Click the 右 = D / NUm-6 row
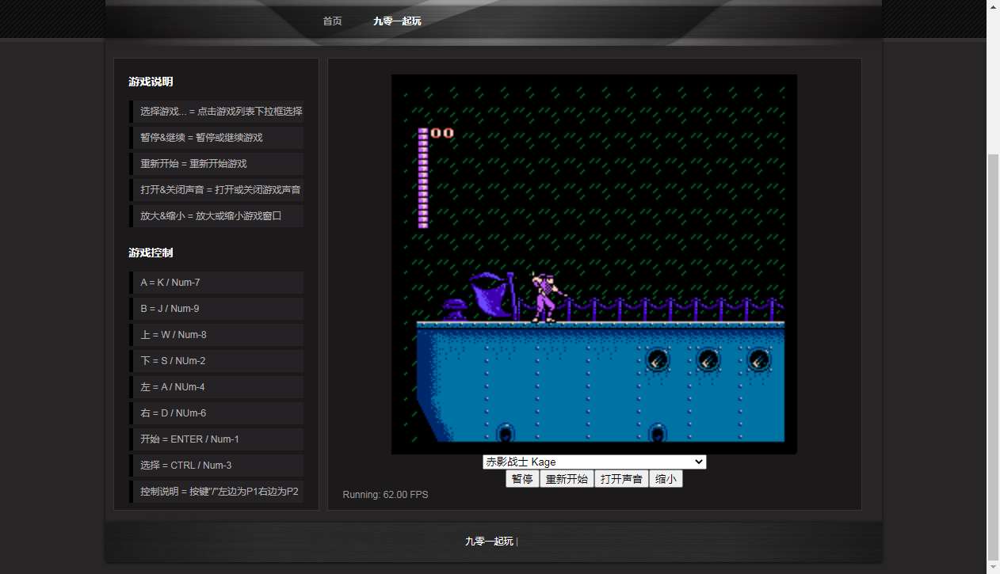This screenshot has width=1000, height=574. click(216, 413)
